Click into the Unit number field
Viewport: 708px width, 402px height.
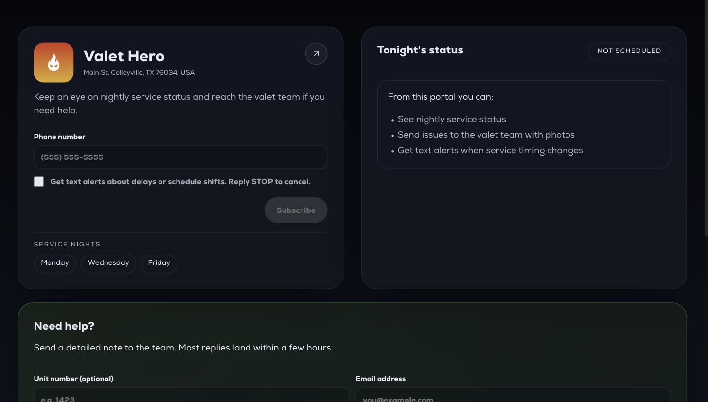(191, 395)
